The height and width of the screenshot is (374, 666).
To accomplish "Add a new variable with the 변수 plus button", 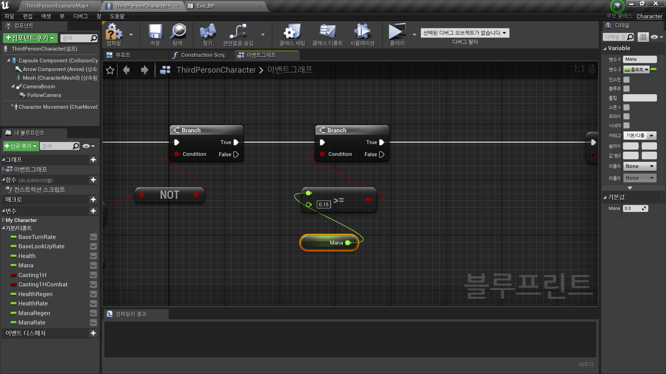I will pyautogui.click(x=93, y=211).
